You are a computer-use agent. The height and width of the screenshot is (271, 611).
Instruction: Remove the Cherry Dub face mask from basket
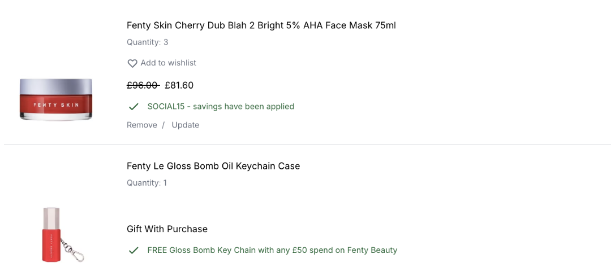142,125
